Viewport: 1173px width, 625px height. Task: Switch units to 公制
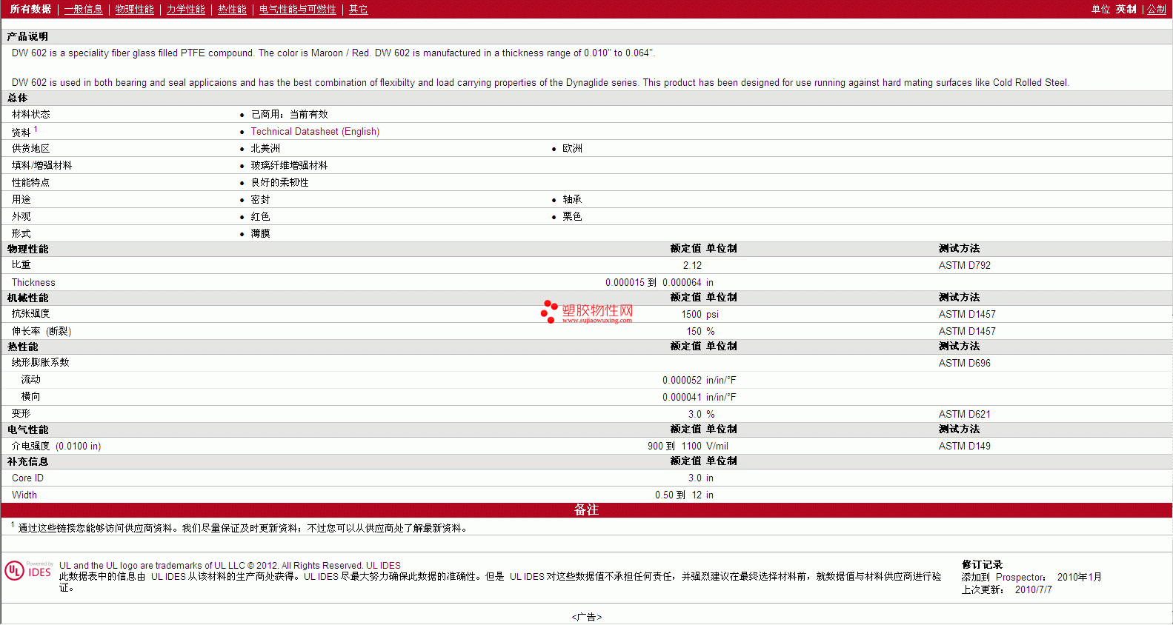tap(1157, 9)
